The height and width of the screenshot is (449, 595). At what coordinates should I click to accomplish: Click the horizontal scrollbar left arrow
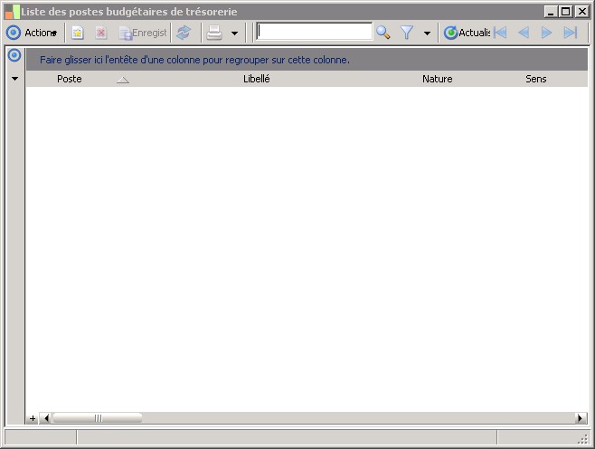(x=46, y=418)
